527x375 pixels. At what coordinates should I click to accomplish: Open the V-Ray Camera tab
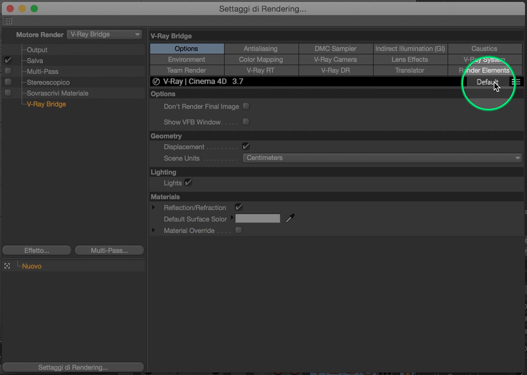click(336, 60)
